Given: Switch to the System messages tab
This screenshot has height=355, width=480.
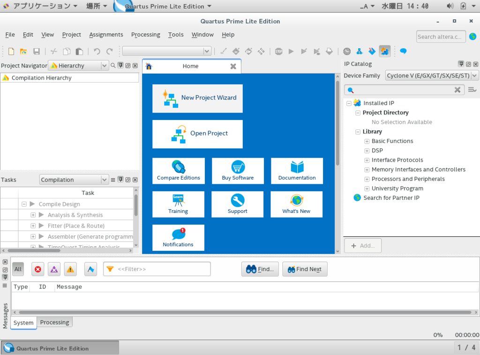Looking at the screenshot, I should pyautogui.click(x=23, y=323).
